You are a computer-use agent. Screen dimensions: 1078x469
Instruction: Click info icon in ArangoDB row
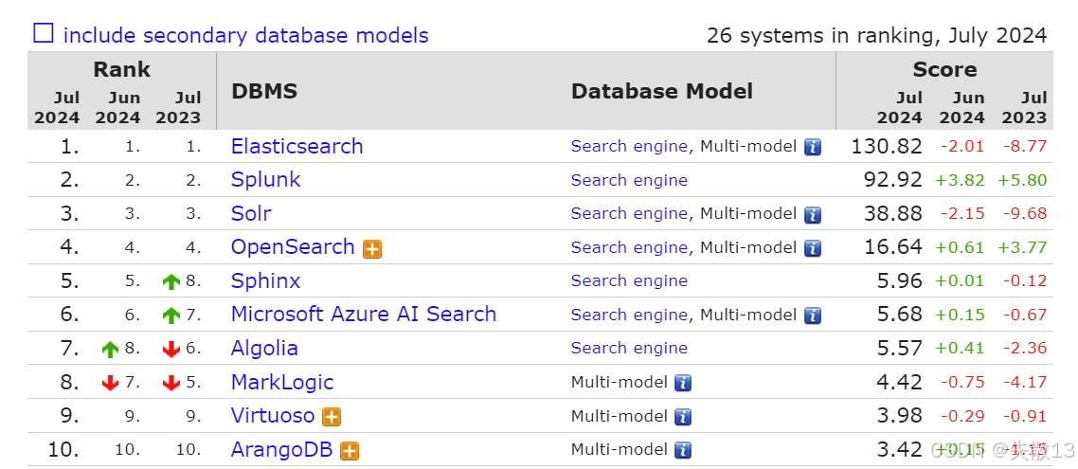(x=683, y=450)
